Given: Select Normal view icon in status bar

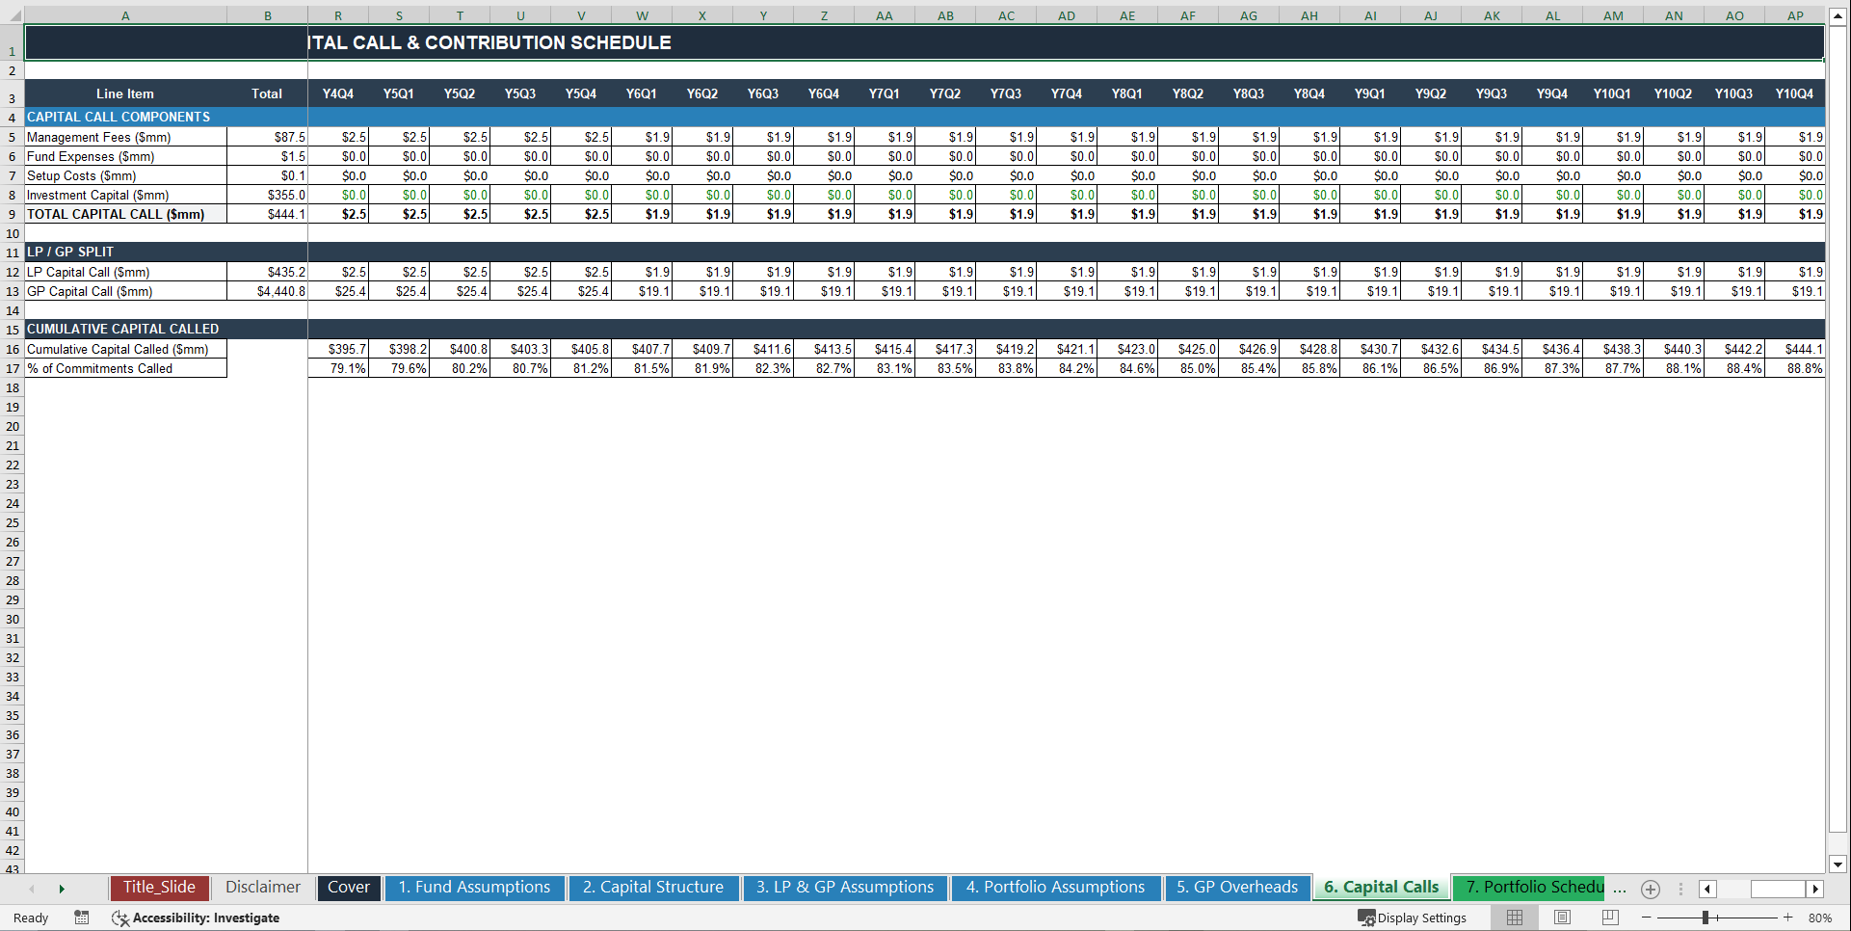Looking at the screenshot, I should point(1514,918).
